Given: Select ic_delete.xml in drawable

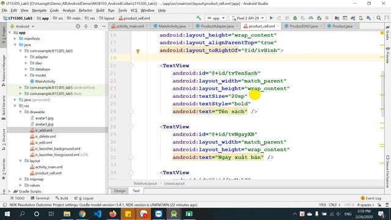Looking at the screenshot, I should (x=45, y=136).
